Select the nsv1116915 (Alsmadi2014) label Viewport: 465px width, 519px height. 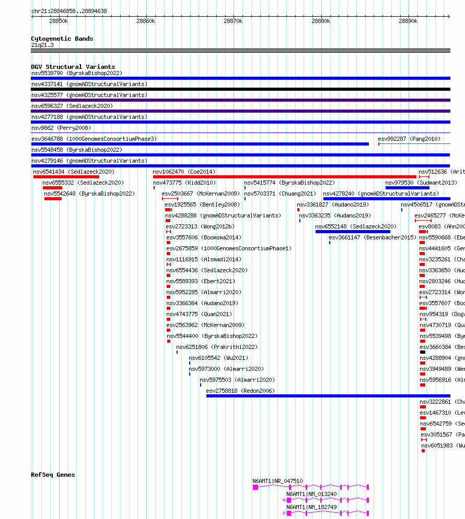click(x=204, y=259)
